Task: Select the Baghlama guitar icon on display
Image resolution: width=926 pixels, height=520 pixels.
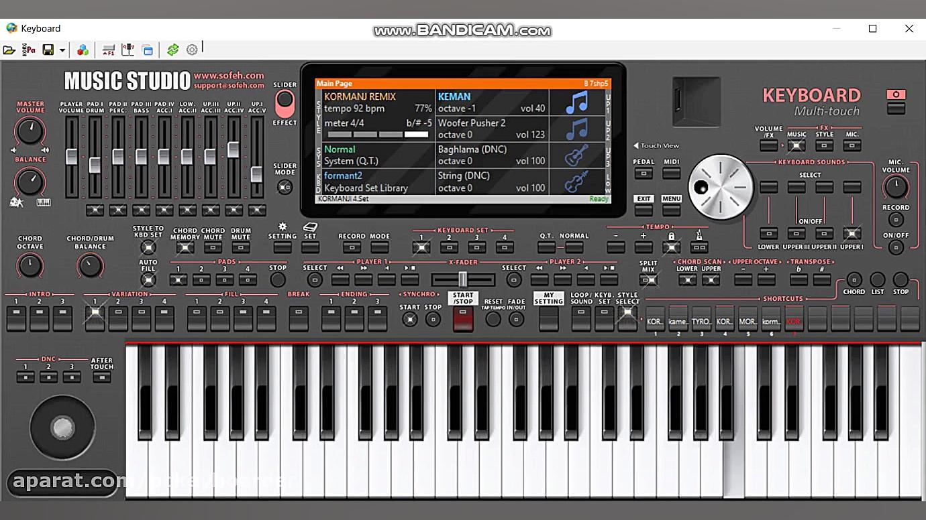Action: click(576, 155)
